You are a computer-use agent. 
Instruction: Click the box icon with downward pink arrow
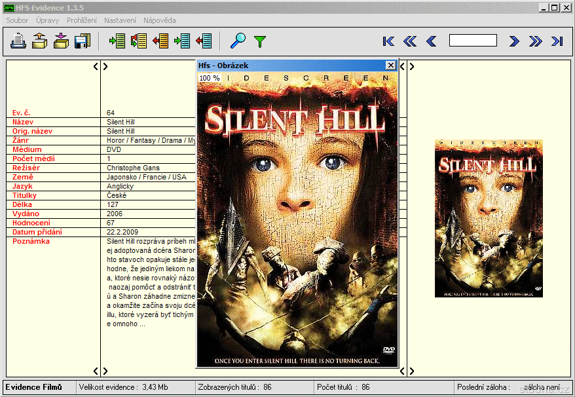[x=61, y=41]
